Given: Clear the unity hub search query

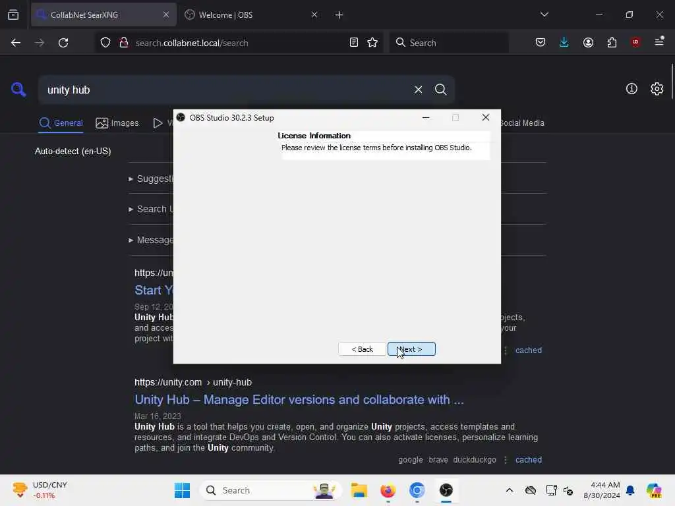Looking at the screenshot, I should click(x=418, y=90).
